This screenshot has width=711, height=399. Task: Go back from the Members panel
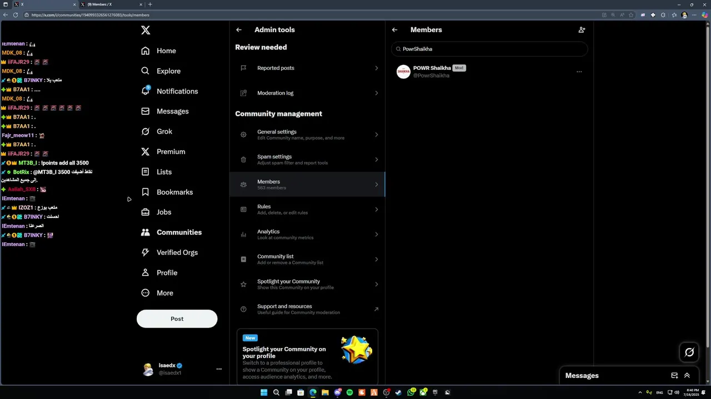394,30
